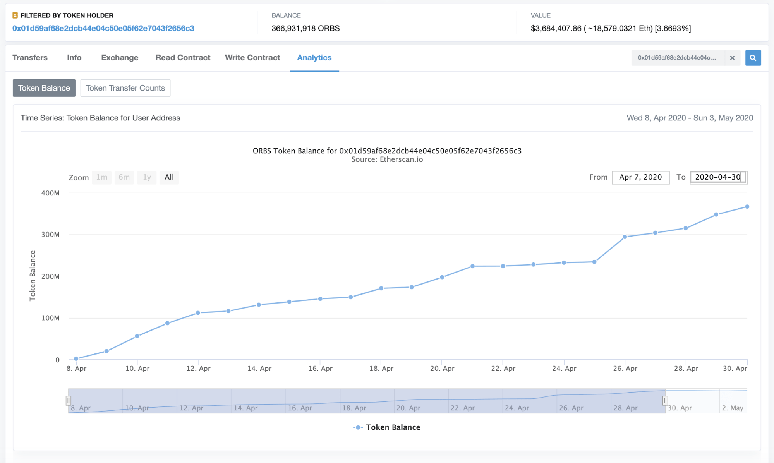Click the blue search magnifier button
This screenshot has height=463, width=774.
[x=753, y=58]
